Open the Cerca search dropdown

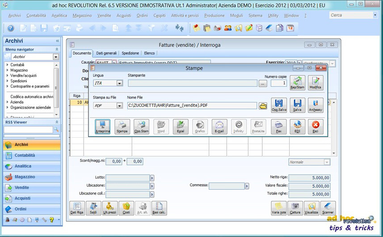click(375, 15)
